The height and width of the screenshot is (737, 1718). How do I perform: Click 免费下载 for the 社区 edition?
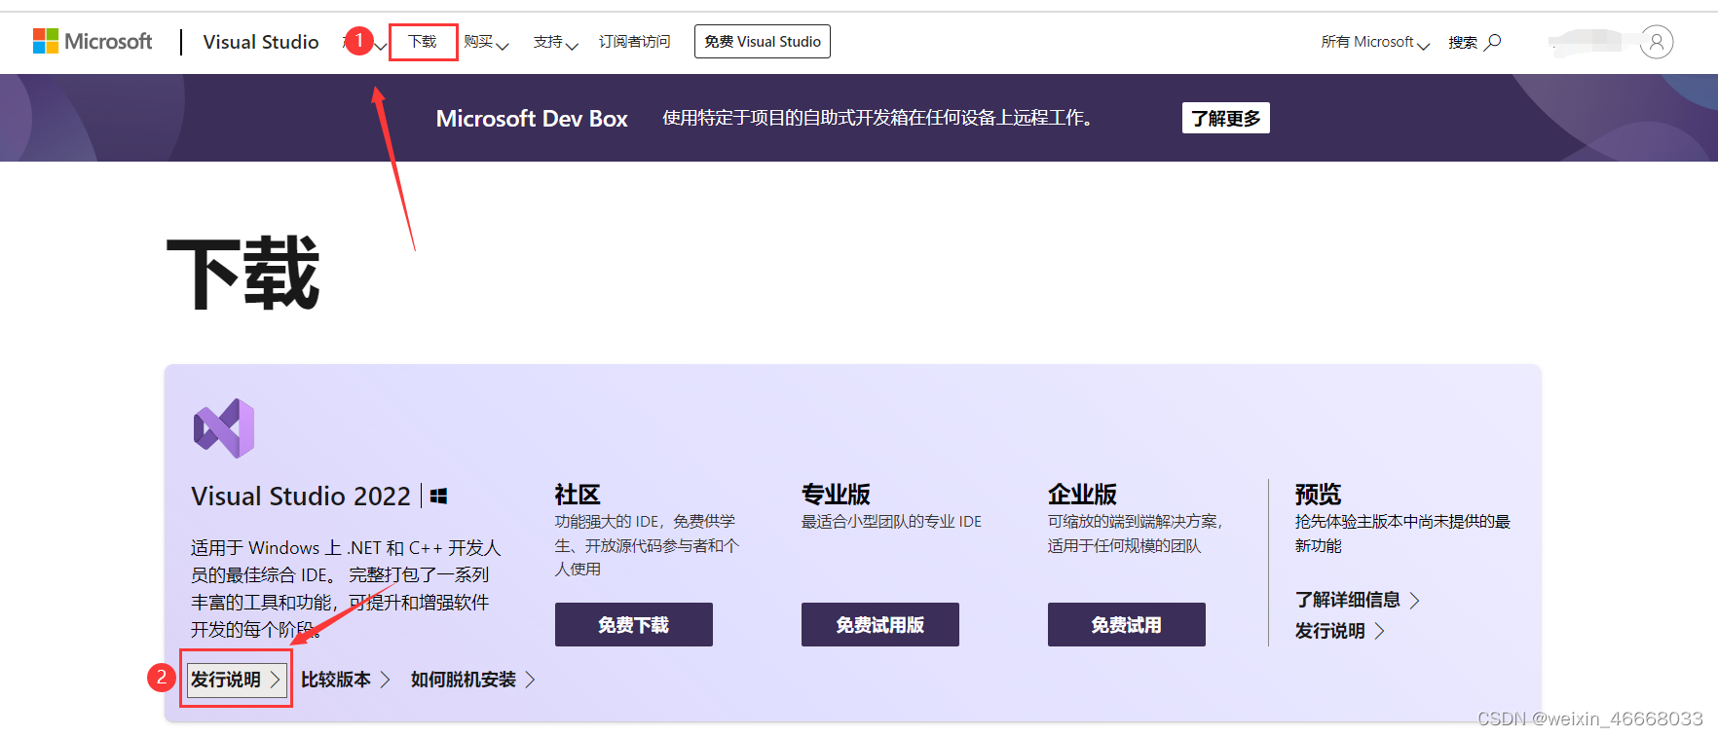pyautogui.click(x=634, y=624)
